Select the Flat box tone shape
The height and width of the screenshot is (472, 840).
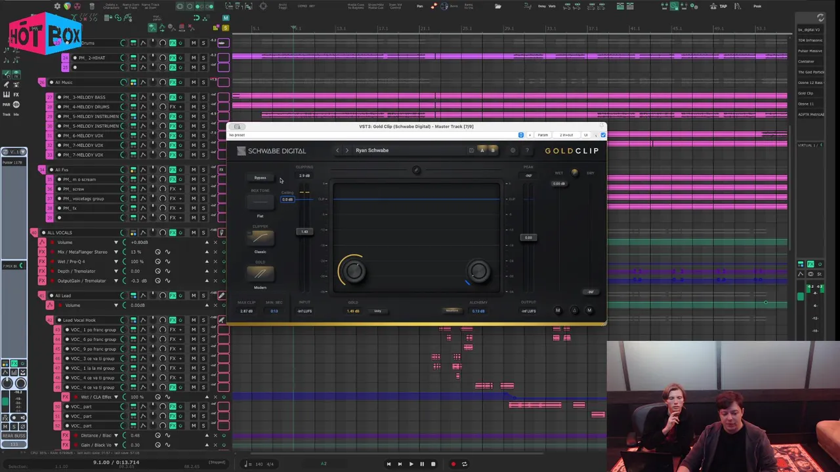(261, 204)
